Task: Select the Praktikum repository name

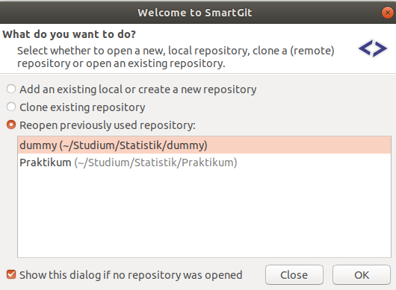Action: coord(46,163)
